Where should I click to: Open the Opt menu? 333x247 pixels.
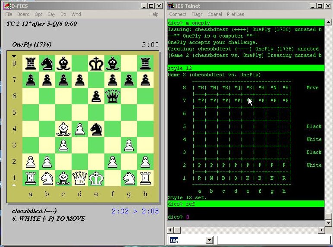click(38, 14)
